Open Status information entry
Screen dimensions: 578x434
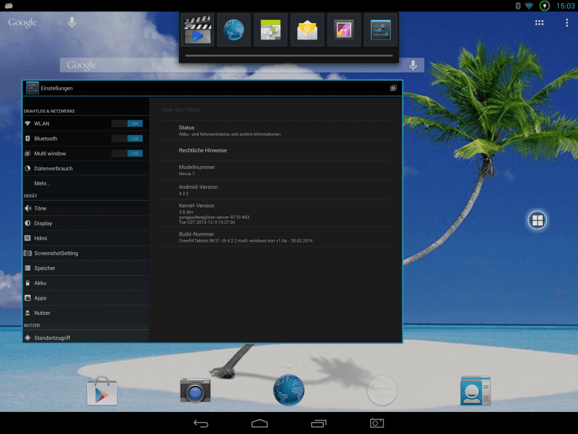[275, 131]
